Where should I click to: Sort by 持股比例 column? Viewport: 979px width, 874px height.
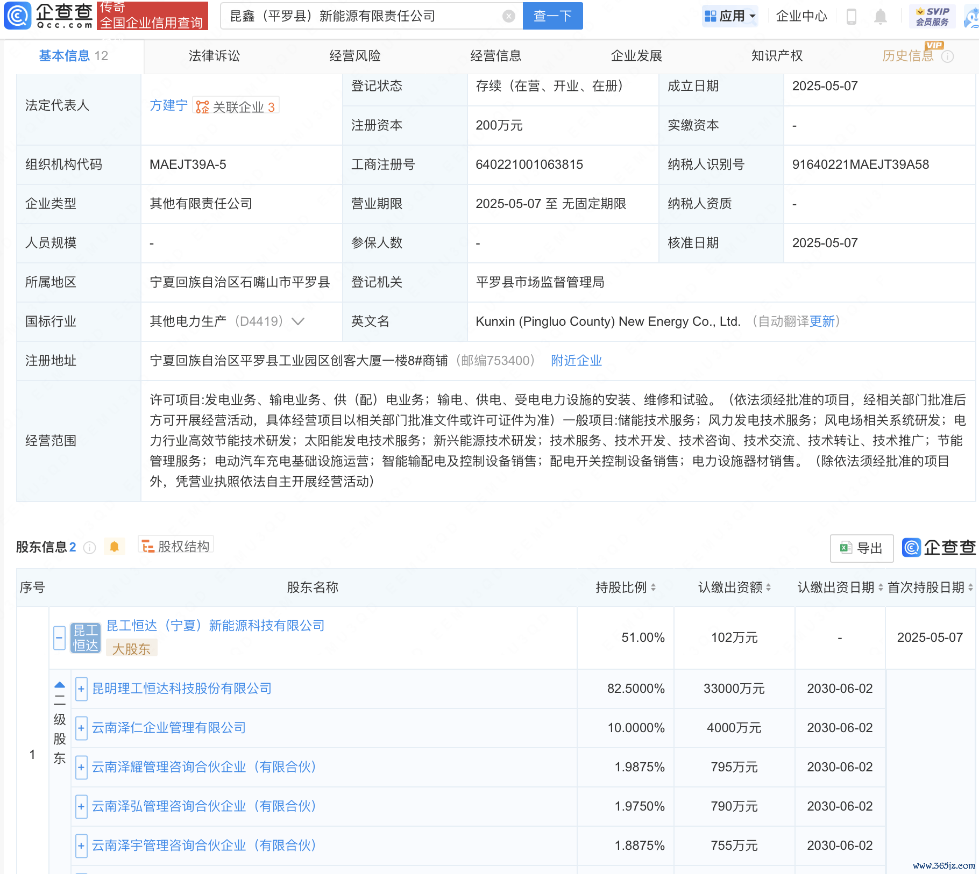point(653,588)
